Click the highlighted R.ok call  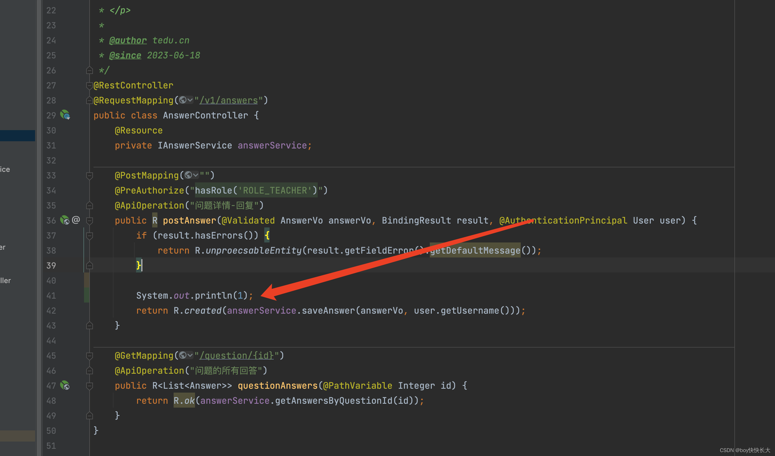(x=184, y=401)
